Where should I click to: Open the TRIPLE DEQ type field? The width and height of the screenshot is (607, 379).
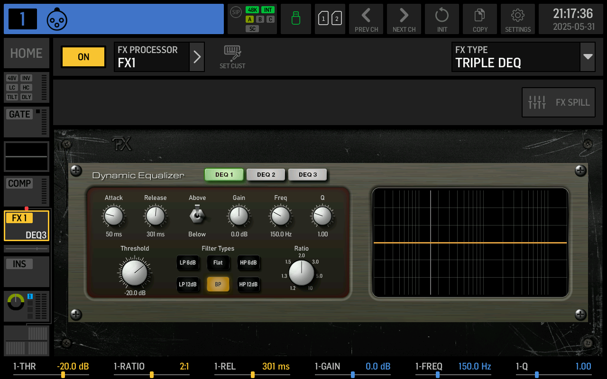515,57
